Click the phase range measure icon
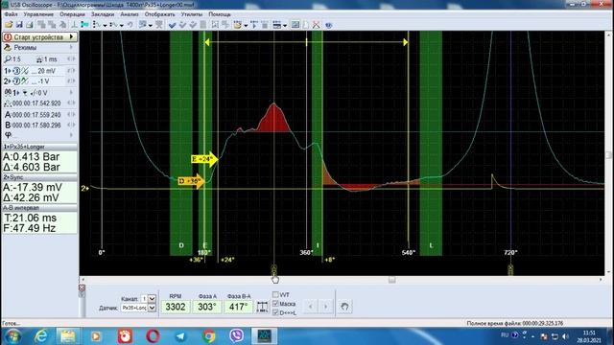614x345 pixels. (262, 307)
